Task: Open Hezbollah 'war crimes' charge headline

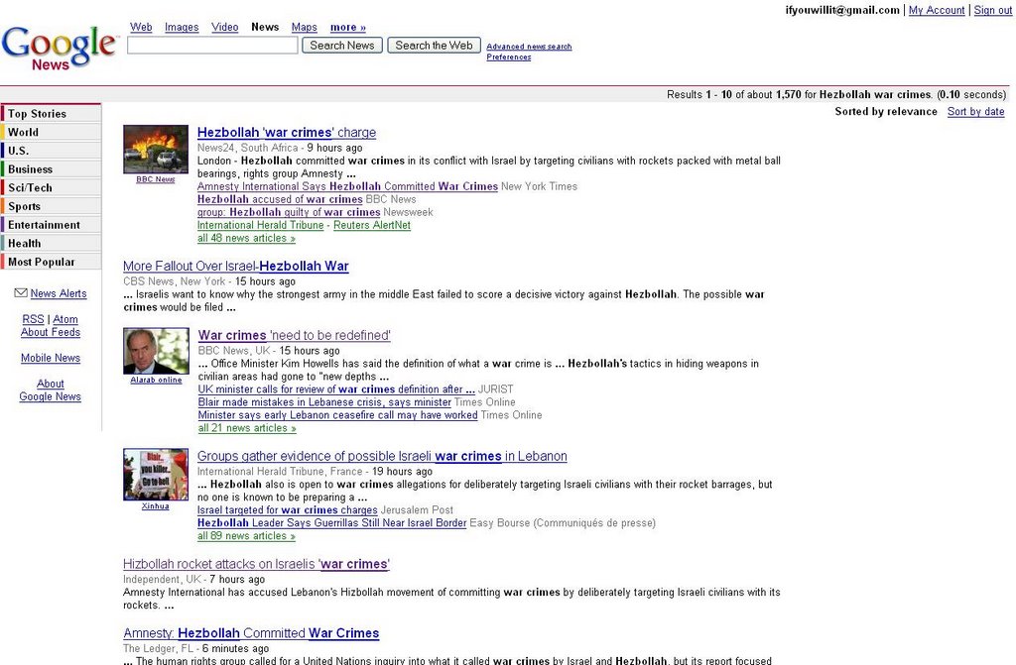Action: [287, 132]
